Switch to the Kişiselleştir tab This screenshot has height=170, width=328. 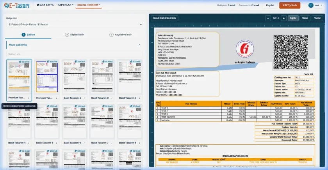[75, 35]
